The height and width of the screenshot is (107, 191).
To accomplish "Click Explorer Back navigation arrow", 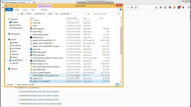I will [x=8, y=14].
